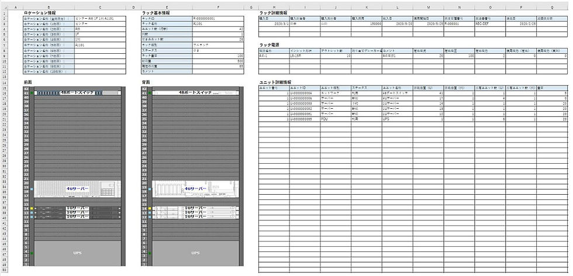This screenshot has height=276, width=573.
Task: Select column K header
Action: coord(367,7)
